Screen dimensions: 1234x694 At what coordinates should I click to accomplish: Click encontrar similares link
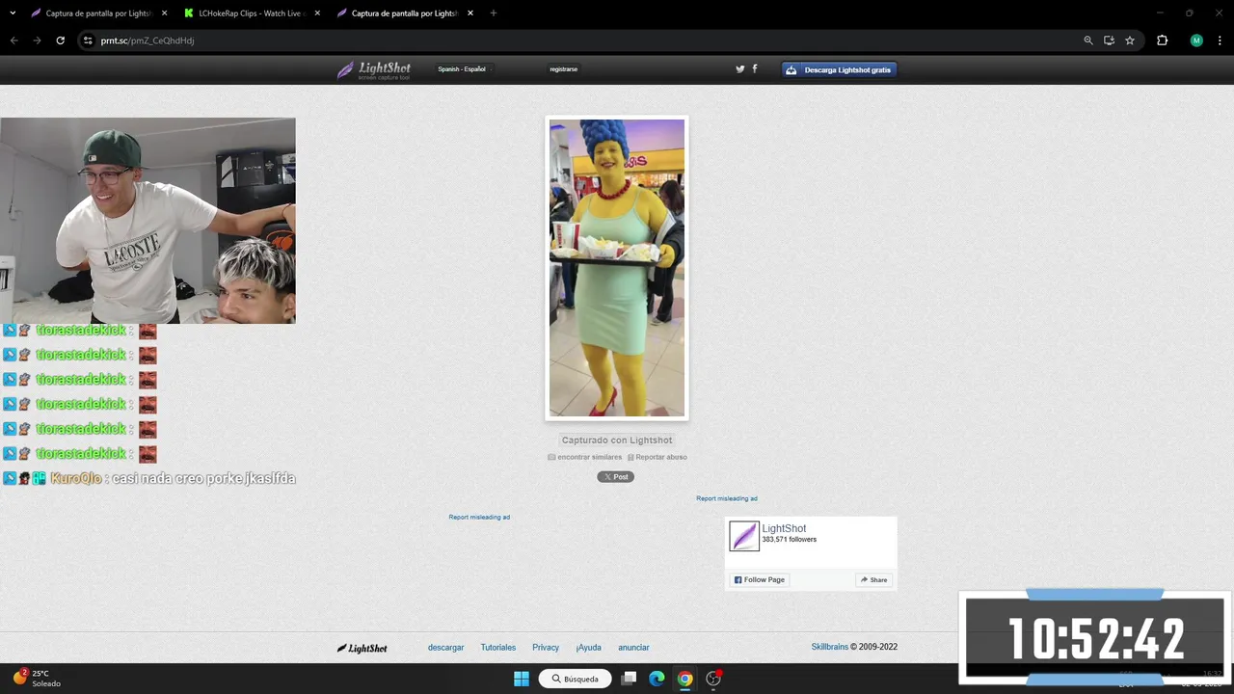point(585,457)
